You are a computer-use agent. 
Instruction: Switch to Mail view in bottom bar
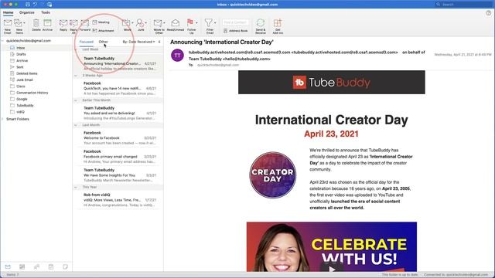coord(8,266)
